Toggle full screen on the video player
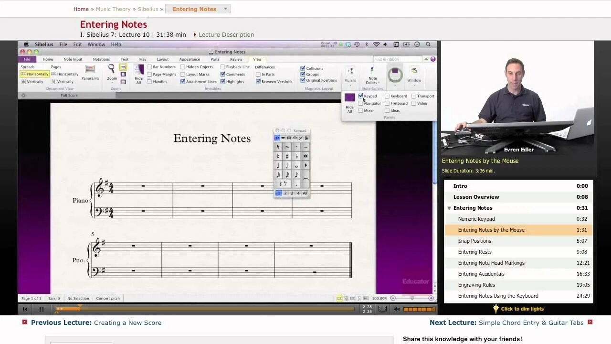 (382, 309)
